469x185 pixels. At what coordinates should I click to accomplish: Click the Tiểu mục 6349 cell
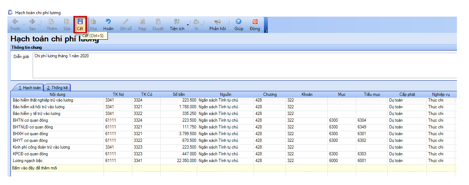click(372, 127)
